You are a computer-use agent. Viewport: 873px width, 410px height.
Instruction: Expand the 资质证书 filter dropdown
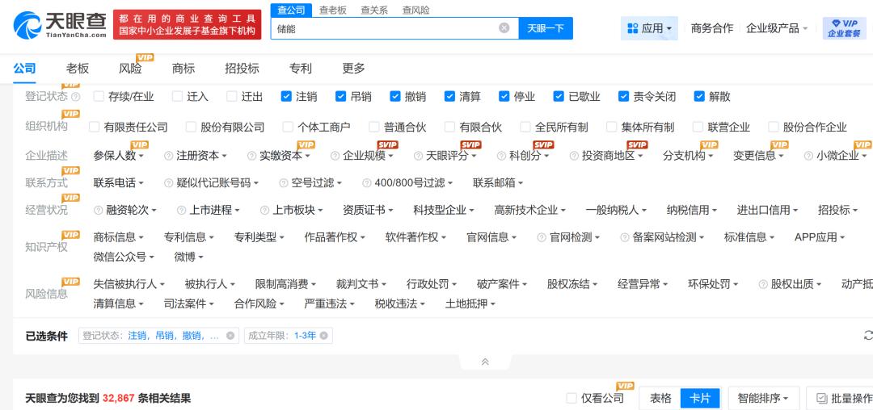pos(368,210)
